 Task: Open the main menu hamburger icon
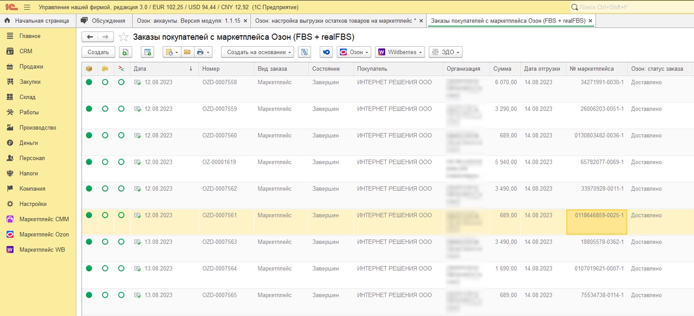point(27,7)
